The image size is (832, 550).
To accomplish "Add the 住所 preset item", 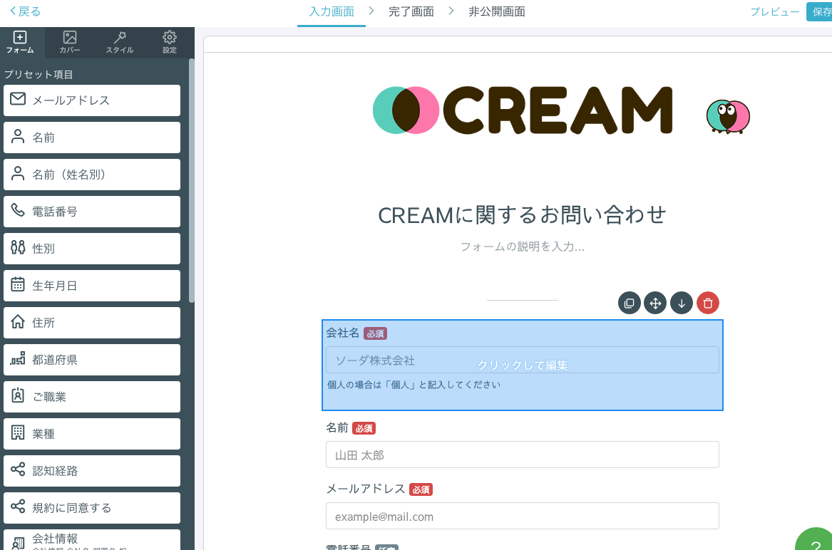I will (92, 323).
